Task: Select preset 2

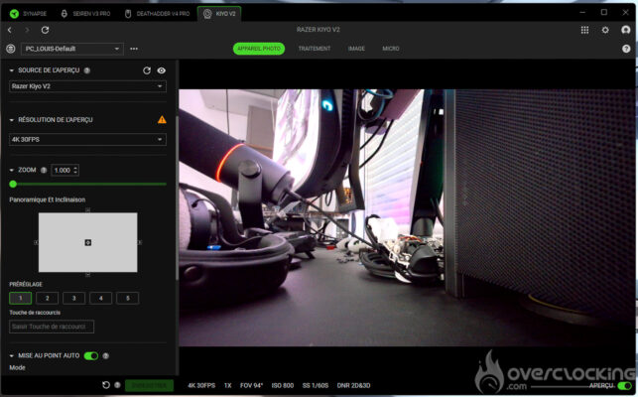Action: coord(48,298)
